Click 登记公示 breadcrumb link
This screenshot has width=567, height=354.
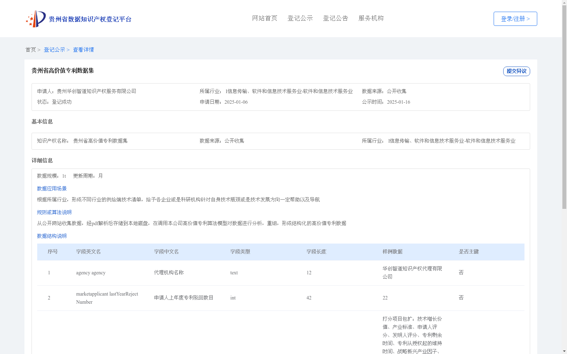pos(54,50)
